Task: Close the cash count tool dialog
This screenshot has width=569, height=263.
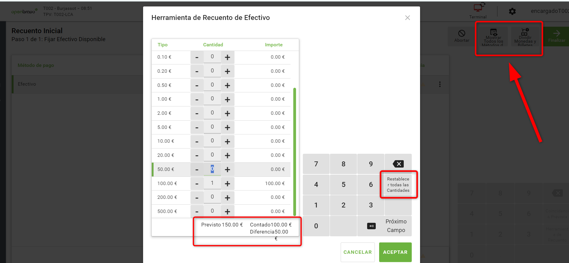Action: click(407, 18)
